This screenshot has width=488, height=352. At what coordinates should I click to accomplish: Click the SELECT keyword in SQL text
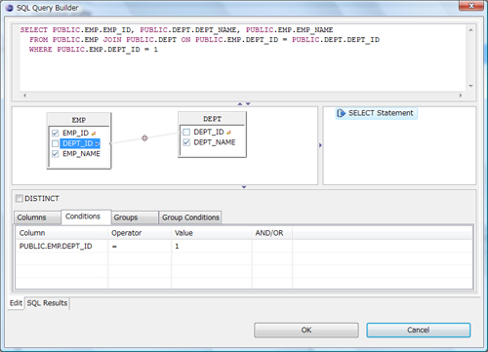pos(34,30)
